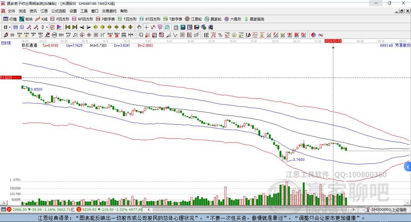Viewport: 411px width, 222px height.
Task: Expand the candlestick style dropdown arrow
Action: pos(47,27)
